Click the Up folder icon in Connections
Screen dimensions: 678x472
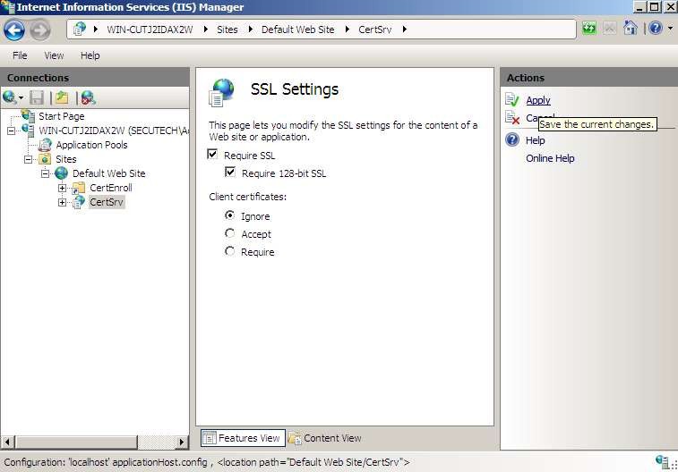(x=62, y=98)
